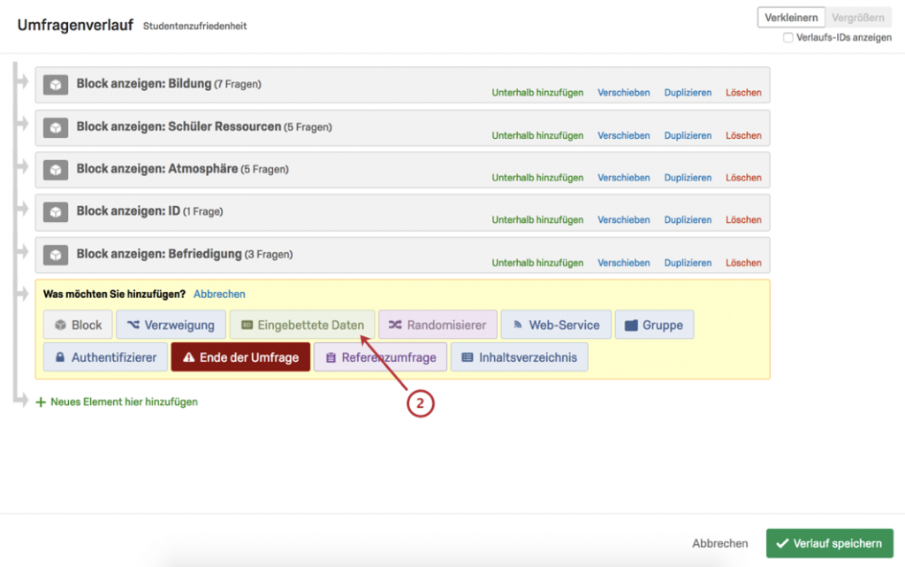Duplicate the Schüler Ressourcen block

tap(688, 135)
